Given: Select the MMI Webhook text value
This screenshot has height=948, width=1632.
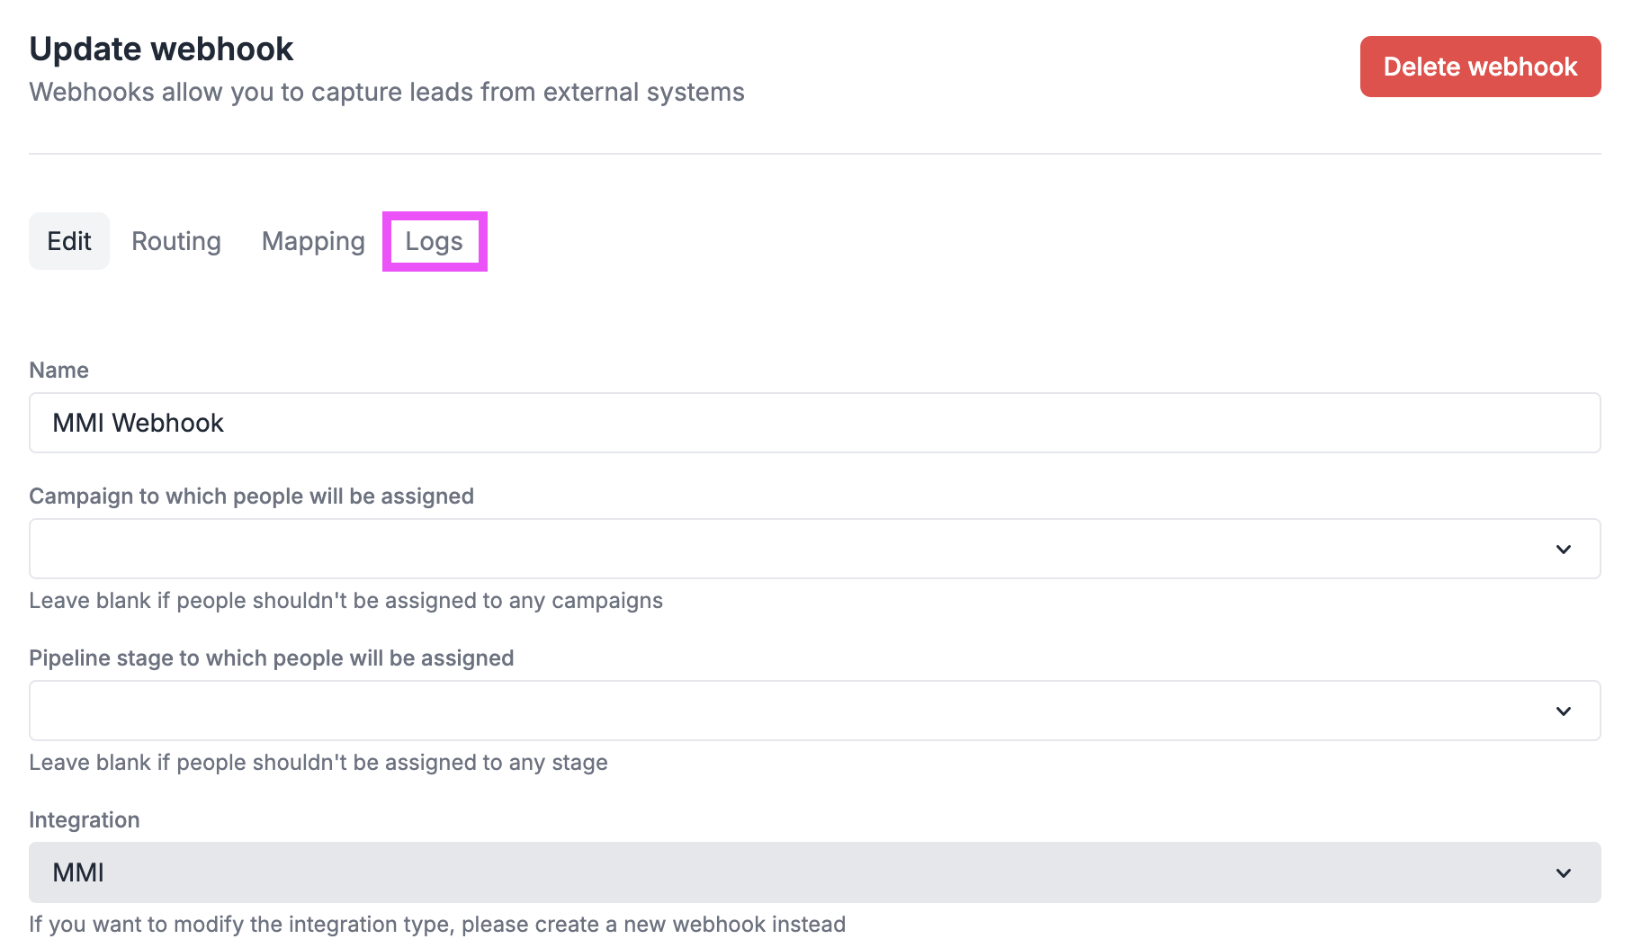Looking at the screenshot, I should pyautogui.click(x=139, y=423).
